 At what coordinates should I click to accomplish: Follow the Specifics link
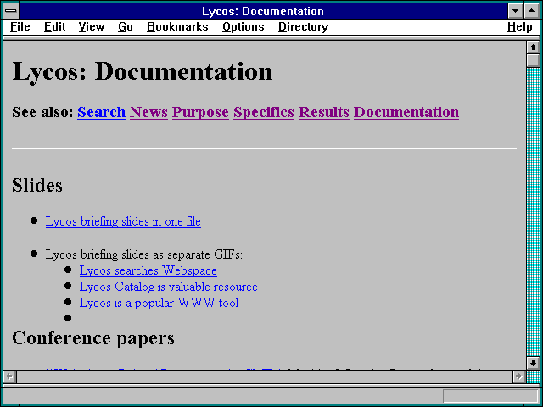[x=264, y=112]
